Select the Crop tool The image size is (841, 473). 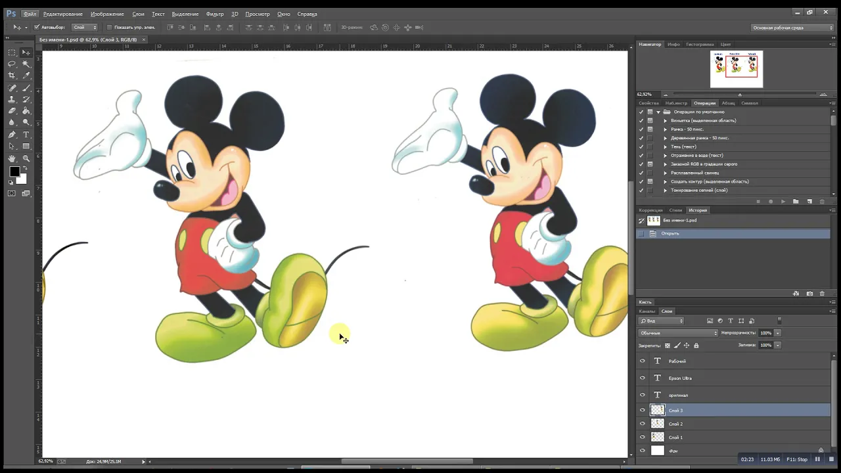tap(12, 76)
